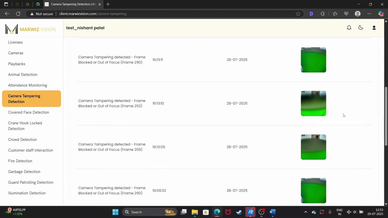Click time value 16:09:33
388x218 pixels.
pyautogui.click(x=159, y=190)
